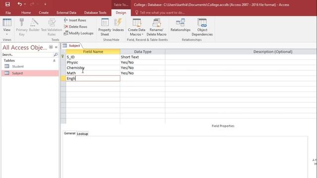
Task: Click the Save icon in quick access toolbar
Action: (x=7, y=4)
